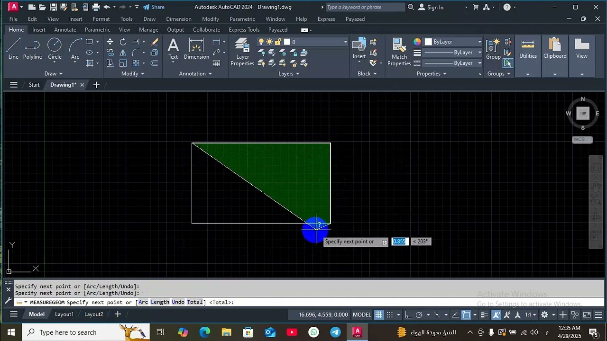607x341 pixels.
Task: Toggle the drawing grid display
Action: 379,314
